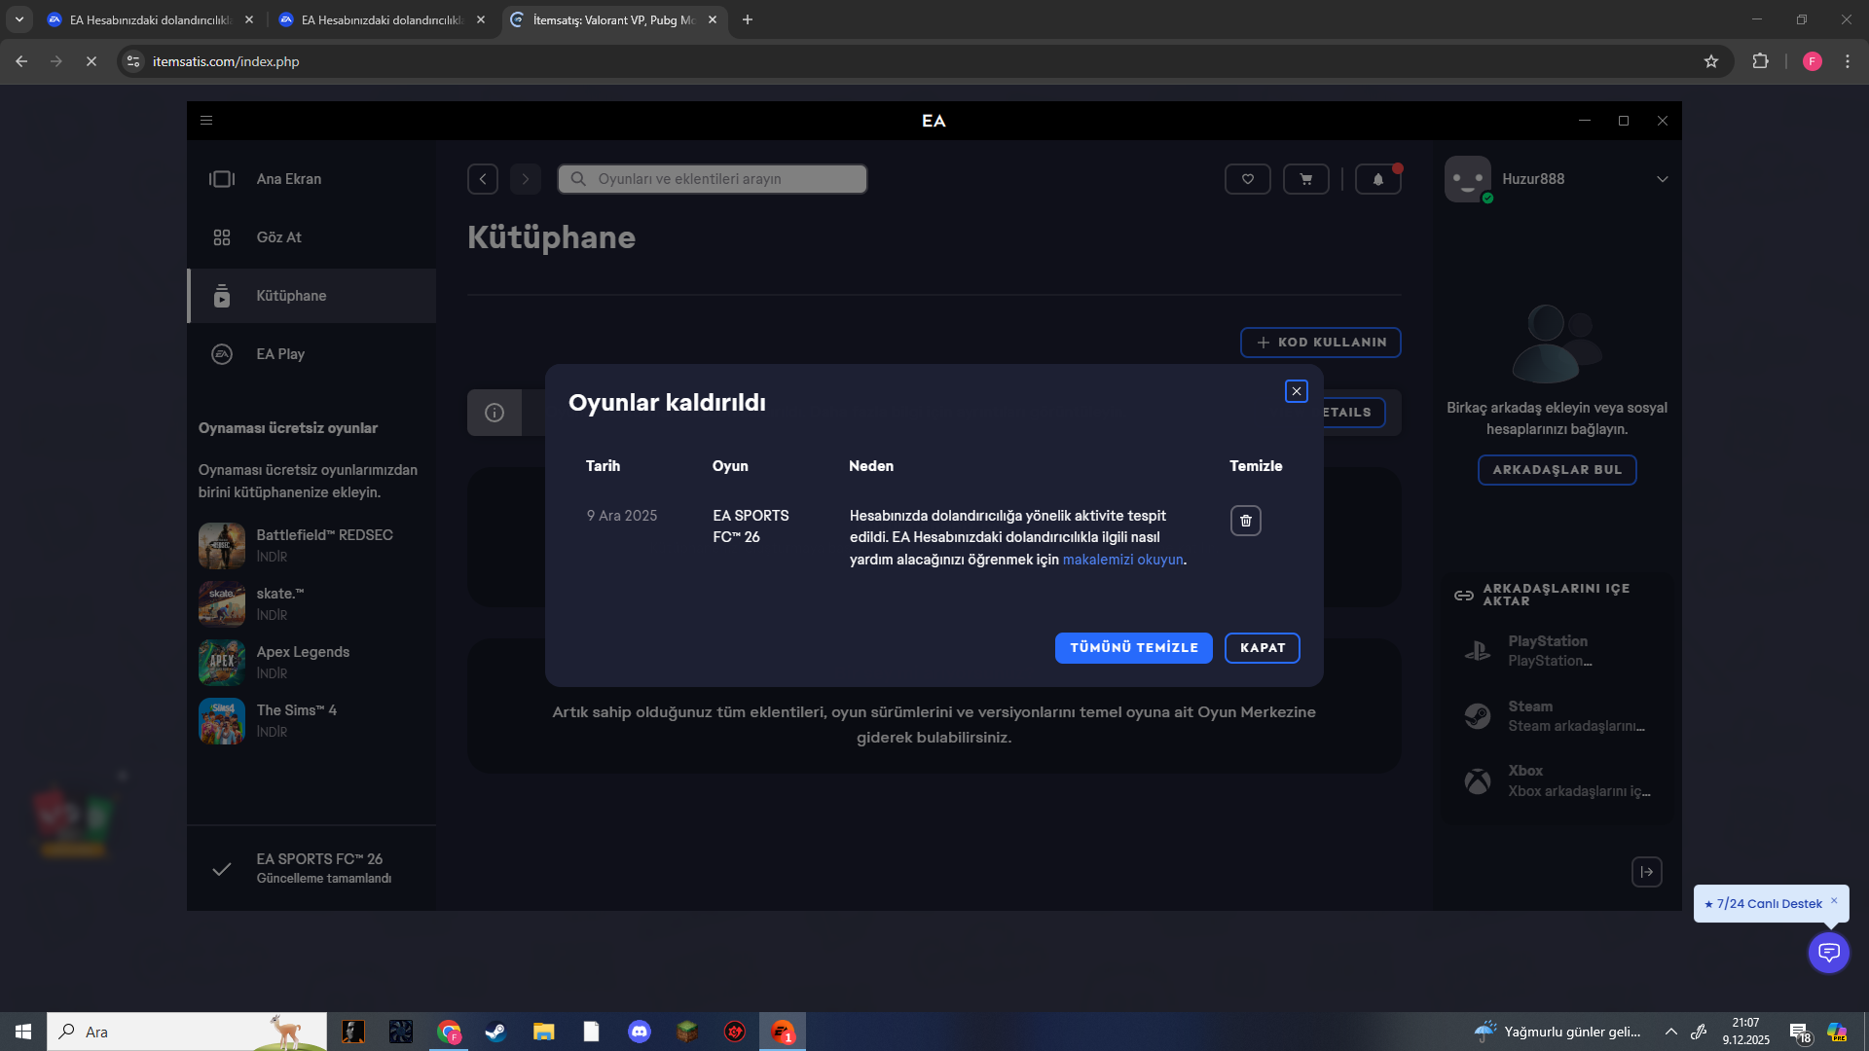Open the shopping cart icon
Viewport: 1869px width, 1051px height.
point(1306,179)
